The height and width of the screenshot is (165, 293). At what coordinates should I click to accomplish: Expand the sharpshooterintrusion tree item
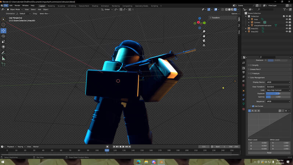[x=249, y=25]
